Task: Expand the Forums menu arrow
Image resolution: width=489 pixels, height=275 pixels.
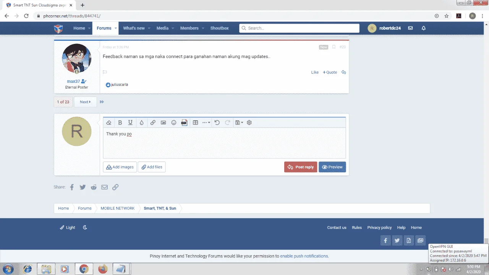Action: [115, 28]
